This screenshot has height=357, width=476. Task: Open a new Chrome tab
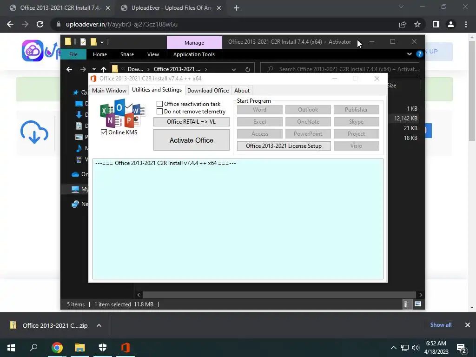pos(237,8)
